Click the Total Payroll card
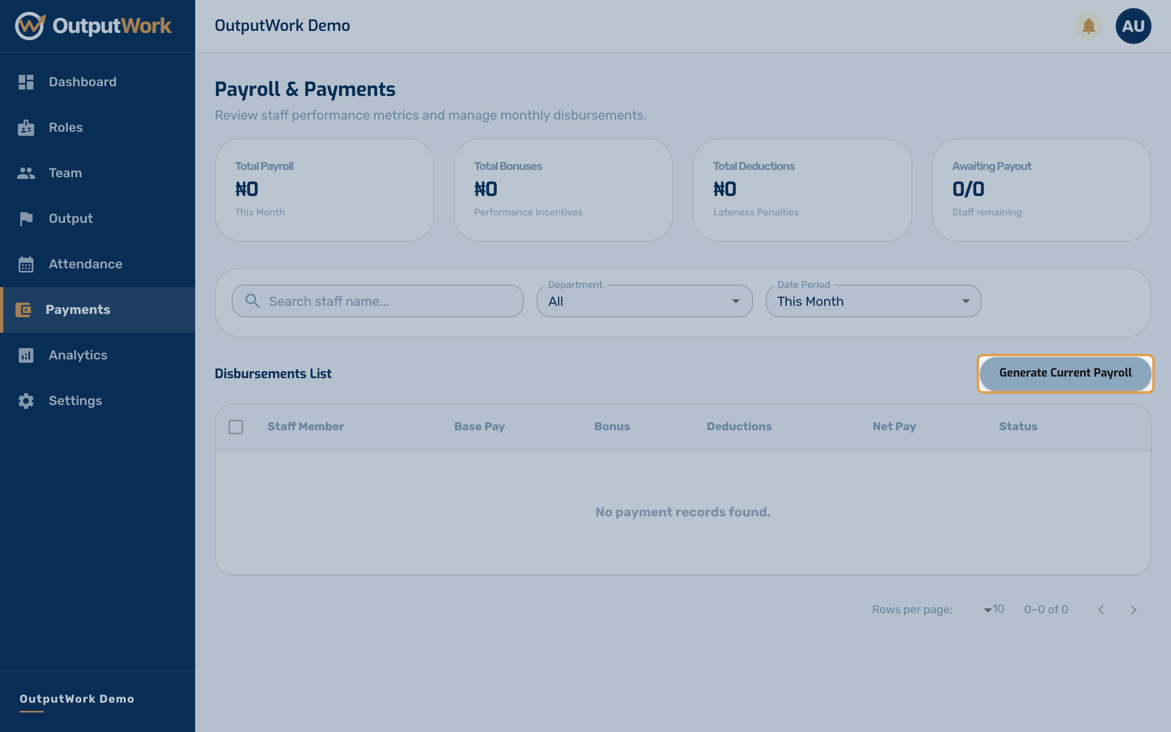The width and height of the screenshot is (1171, 732). pos(324,190)
